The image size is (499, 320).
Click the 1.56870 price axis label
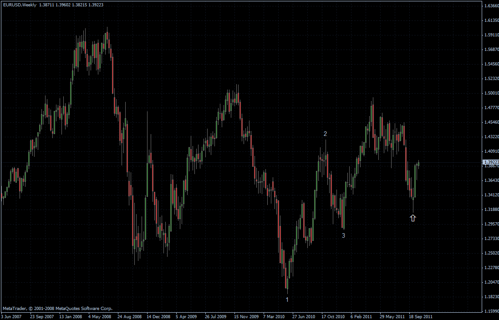tap(492, 50)
